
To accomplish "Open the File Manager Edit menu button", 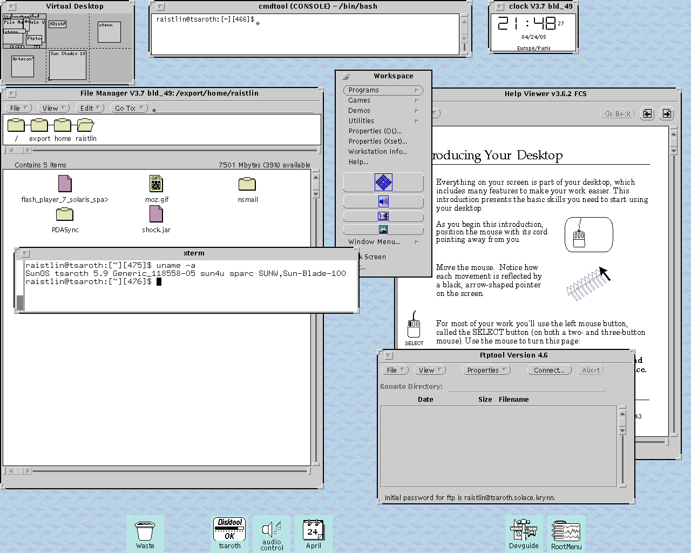I will pos(90,108).
